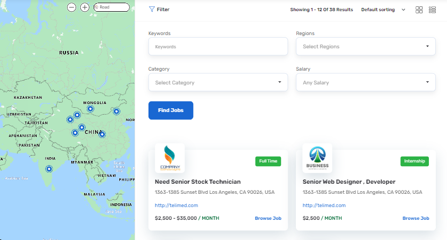Click the map marker in Mongolia
Viewport: 447px width, 240px height.
tap(90, 109)
